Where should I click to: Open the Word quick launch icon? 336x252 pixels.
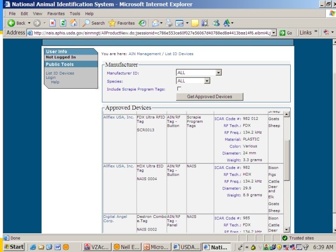coord(57,247)
